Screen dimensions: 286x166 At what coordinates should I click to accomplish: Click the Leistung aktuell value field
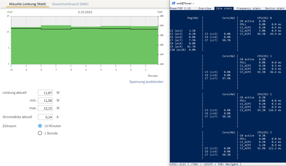click(45, 93)
